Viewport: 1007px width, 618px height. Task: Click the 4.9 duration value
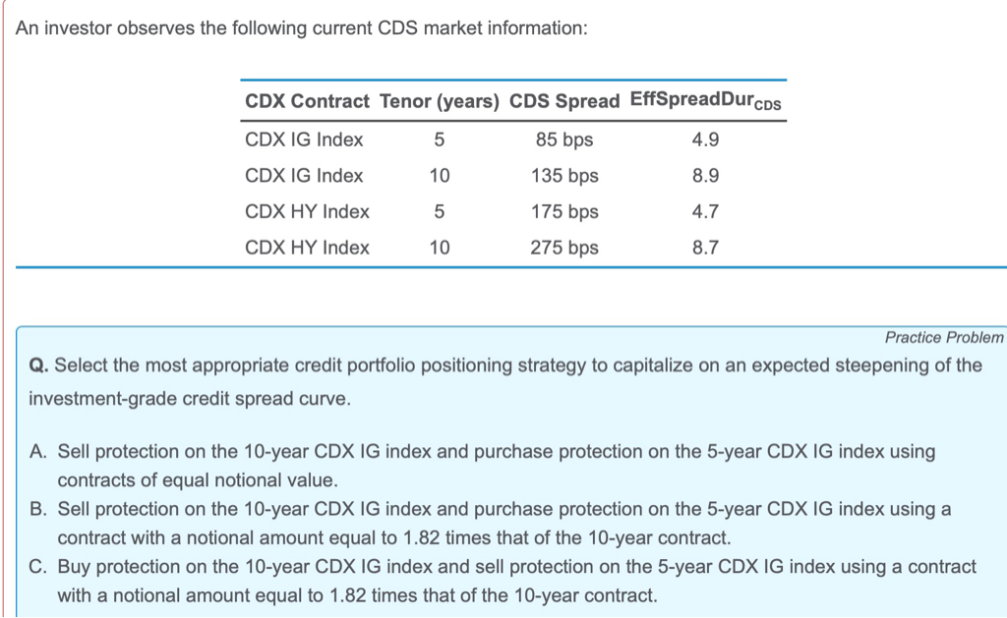coord(705,140)
